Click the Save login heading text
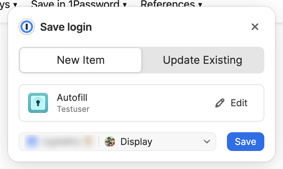 point(66,27)
